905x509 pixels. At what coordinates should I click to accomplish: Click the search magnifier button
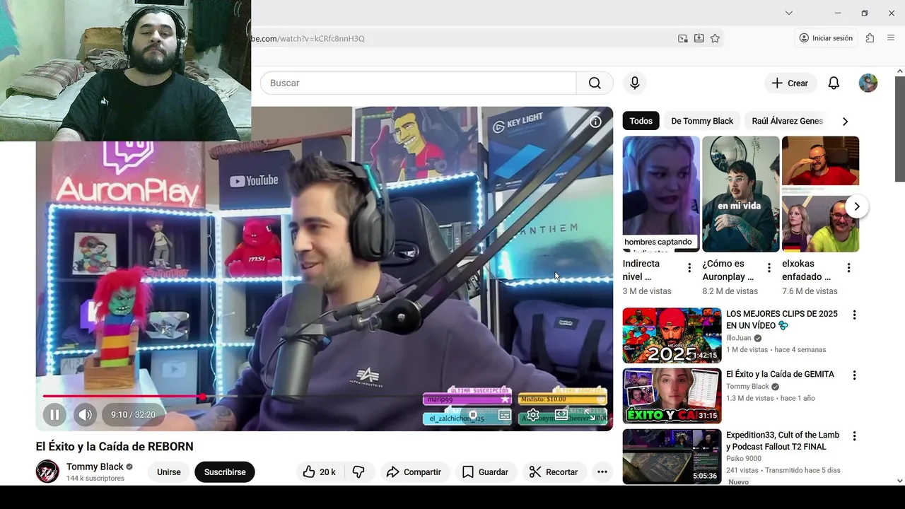595,83
